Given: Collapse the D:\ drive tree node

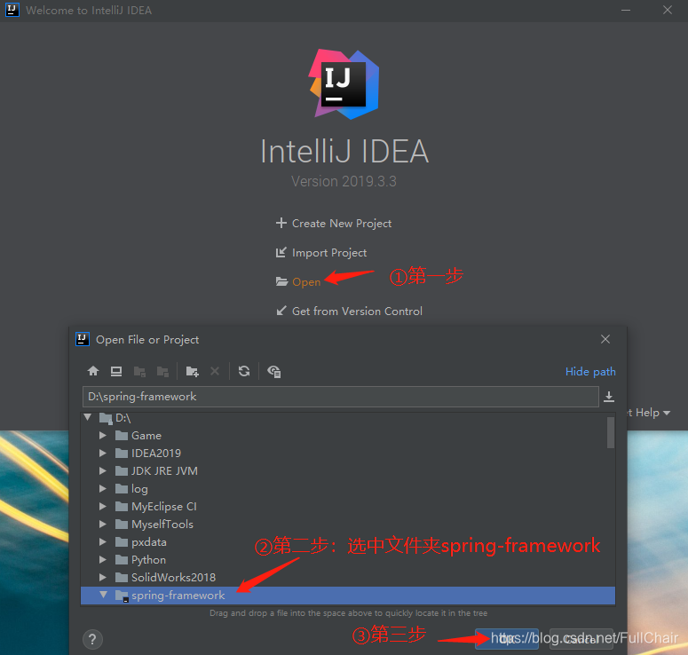Looking at the screenshot, I should [88, 417].
